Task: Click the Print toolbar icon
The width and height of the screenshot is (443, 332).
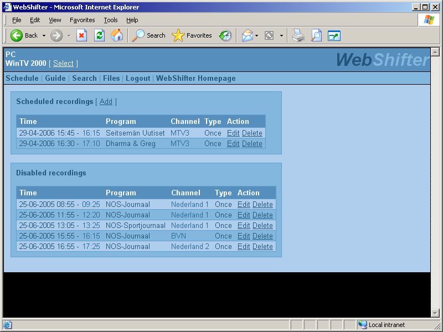Action: pyautogui.click(x=298, y=35)
